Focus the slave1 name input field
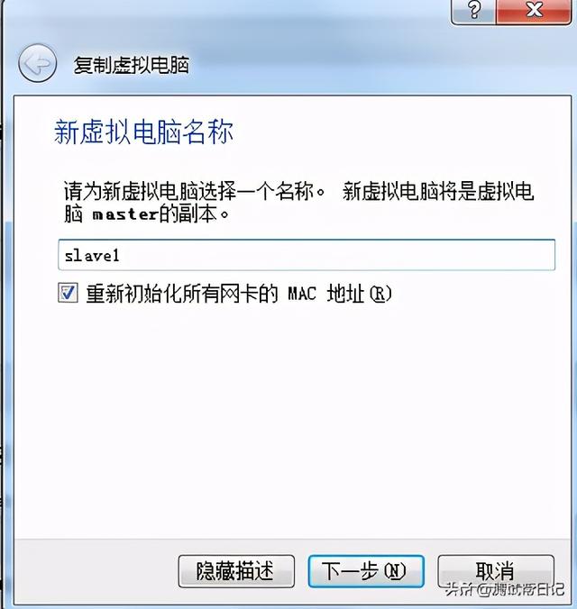This screenshot has height=609, width=577. pos(307,255)
